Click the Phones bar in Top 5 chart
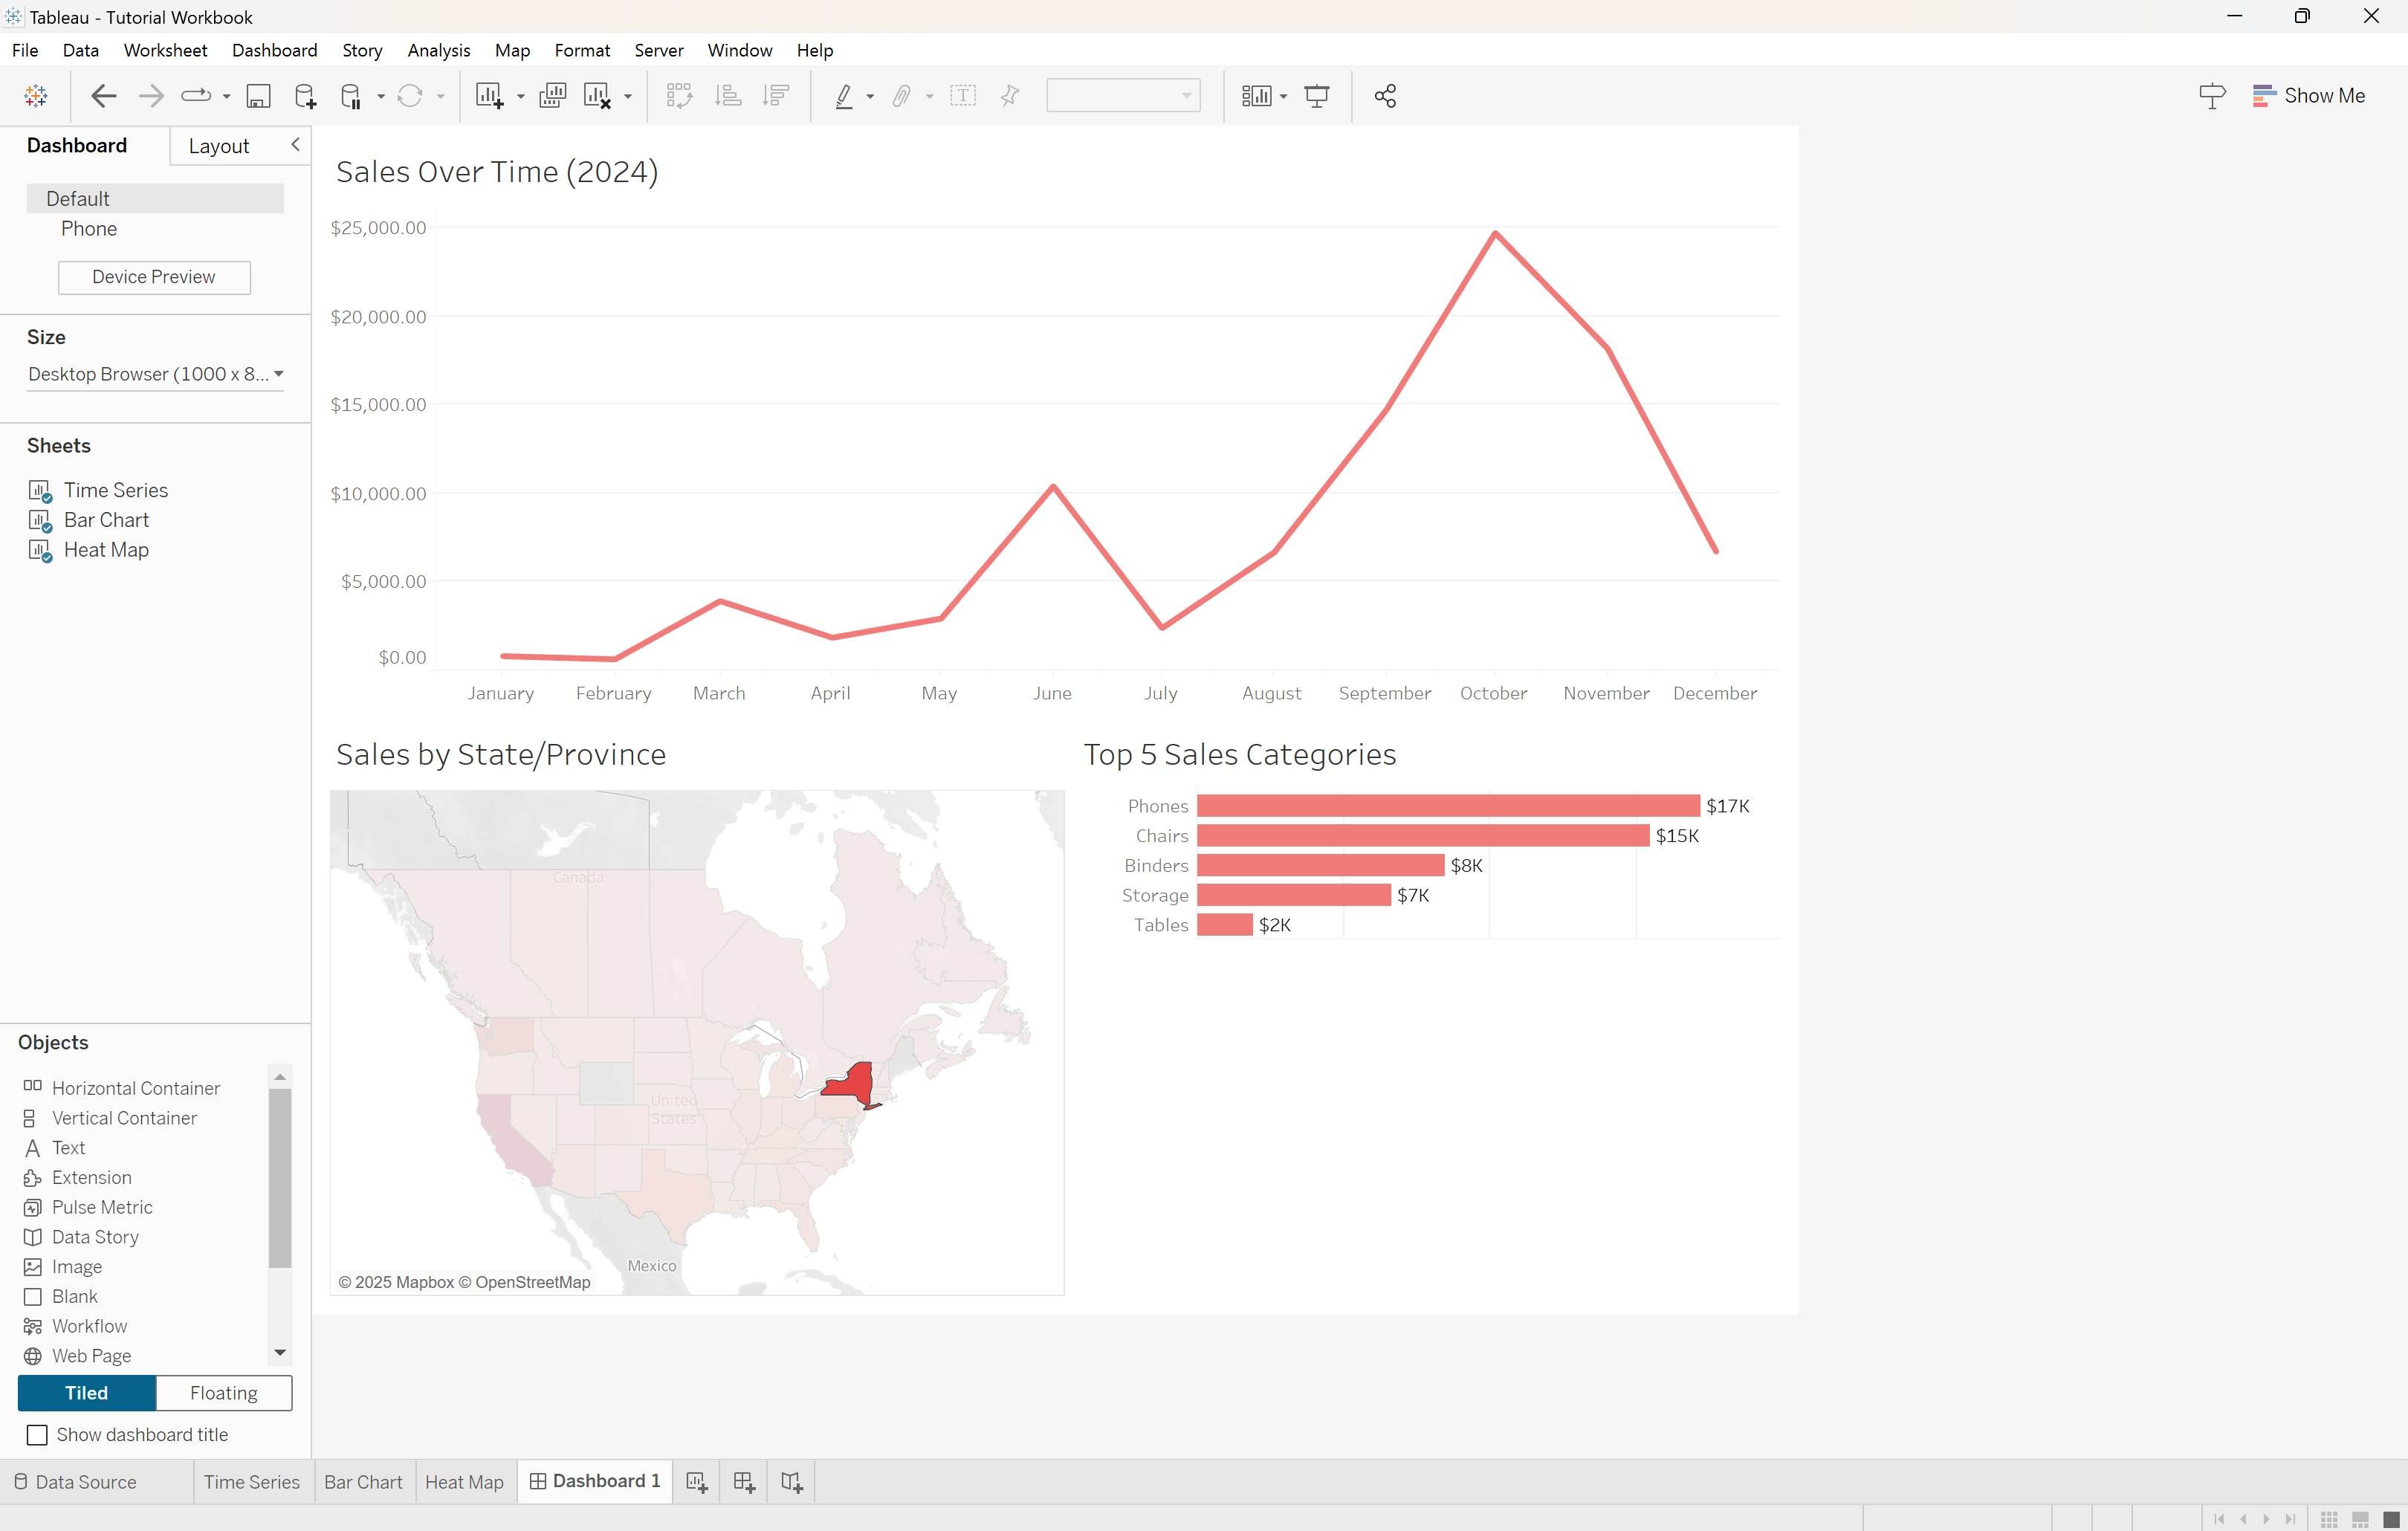2408x1531 pixels. (x=1448, y=806)
